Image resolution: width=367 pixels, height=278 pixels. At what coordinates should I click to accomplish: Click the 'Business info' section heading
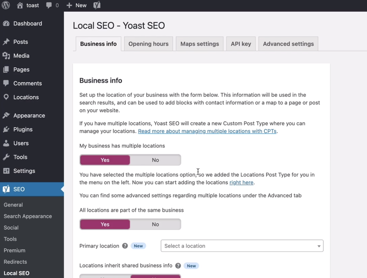tap(101, 80)
